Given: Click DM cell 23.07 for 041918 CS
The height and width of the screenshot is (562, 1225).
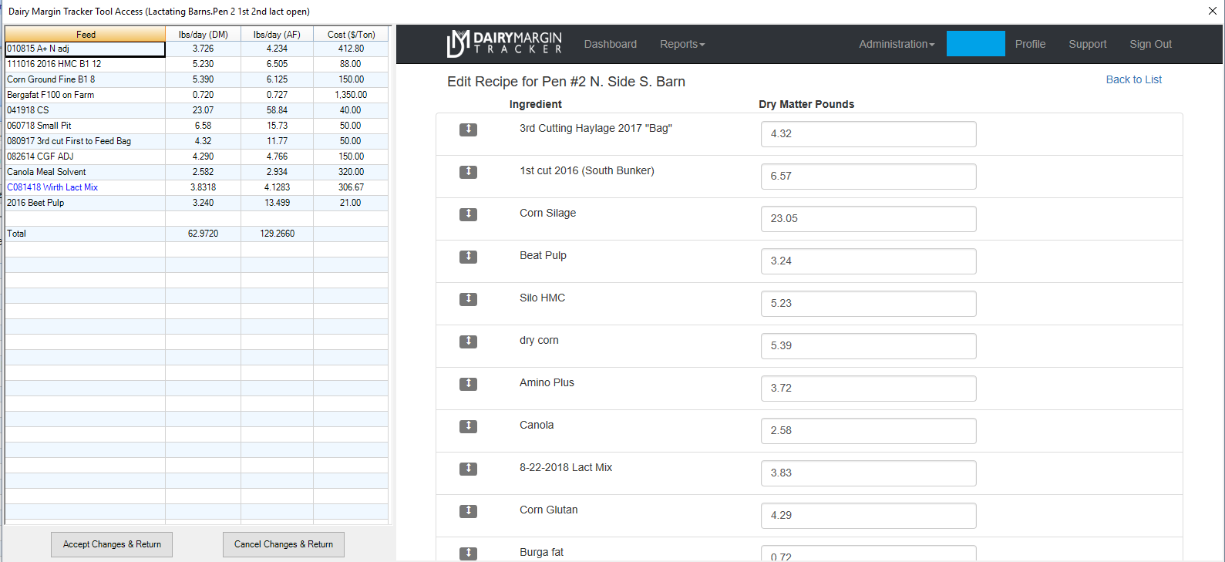Looking at the screenshot, I should (203, 110).
